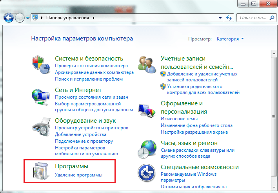
Task: Click Просмотр устройств и принтеров link
Action: pyautogui.click(x=91, y=128)
